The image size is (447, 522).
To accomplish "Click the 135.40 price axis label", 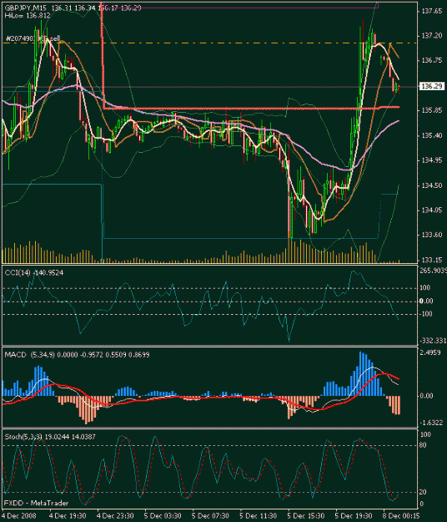I will coord(432,135).
